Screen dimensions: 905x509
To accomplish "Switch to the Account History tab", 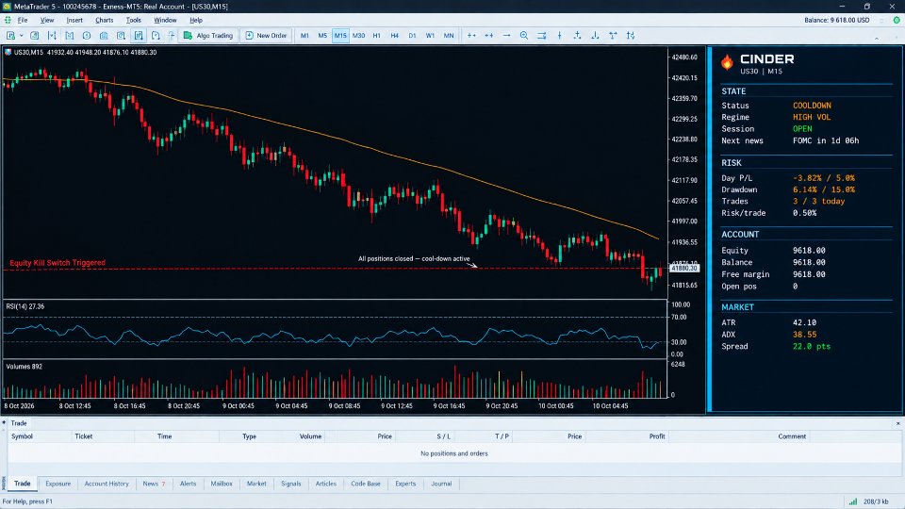I will click(107, 484).
